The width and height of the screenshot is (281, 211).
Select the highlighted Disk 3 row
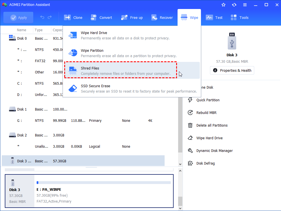(83, 161)
